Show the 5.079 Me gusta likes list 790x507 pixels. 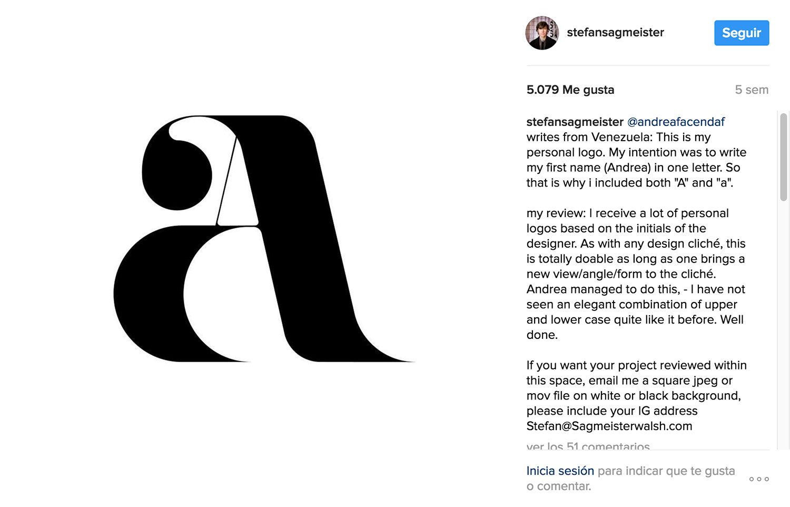[x=570, y=90]
